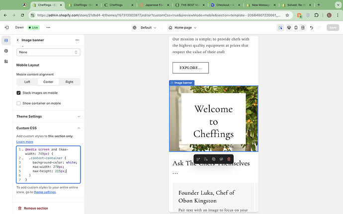Screen dimensions: 343x214
Task: Switch to New Message tab
Action: click(261, 5)
